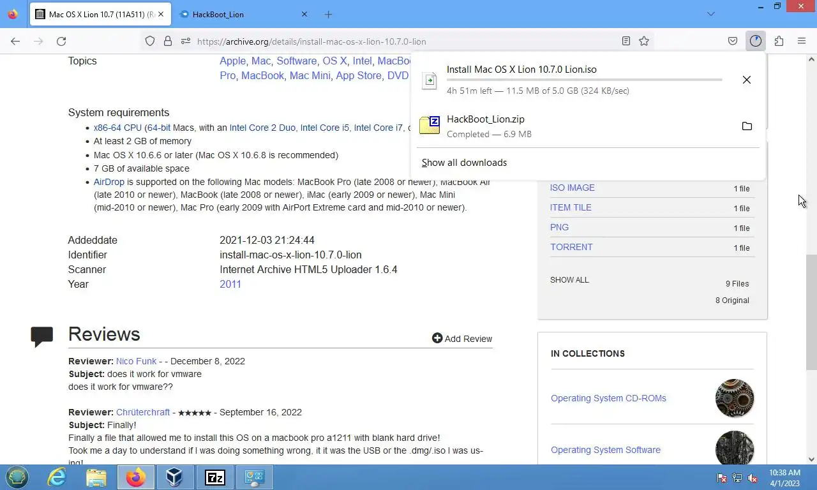Follow the AirDrop link
817x490 pixels.
pos(109,182)
